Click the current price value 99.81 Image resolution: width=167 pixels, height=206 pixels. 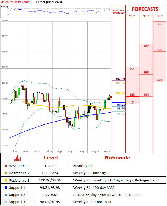click(x=58, y=2)
